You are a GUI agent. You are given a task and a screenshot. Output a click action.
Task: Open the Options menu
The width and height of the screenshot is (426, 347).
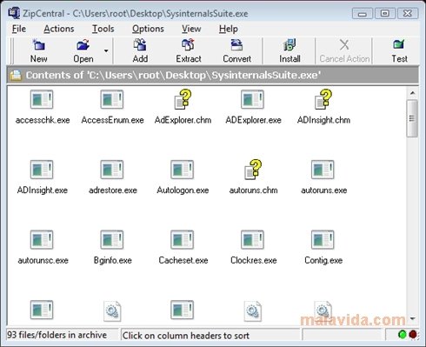pos(148,29)
